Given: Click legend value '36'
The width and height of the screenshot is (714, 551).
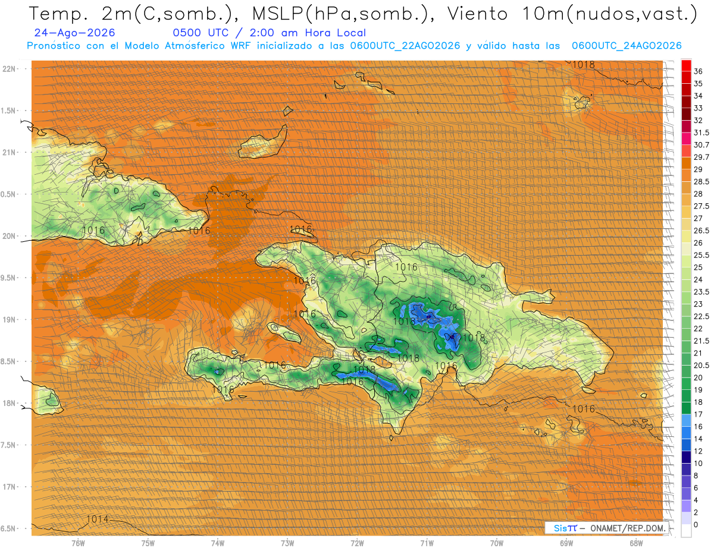Looking at the screenshot, I should 699,71.
